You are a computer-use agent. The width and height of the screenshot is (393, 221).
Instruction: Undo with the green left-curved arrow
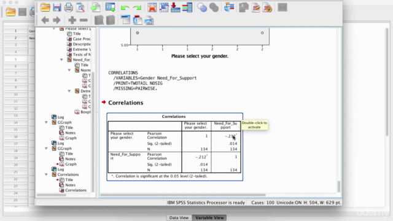tap(125, 8)
